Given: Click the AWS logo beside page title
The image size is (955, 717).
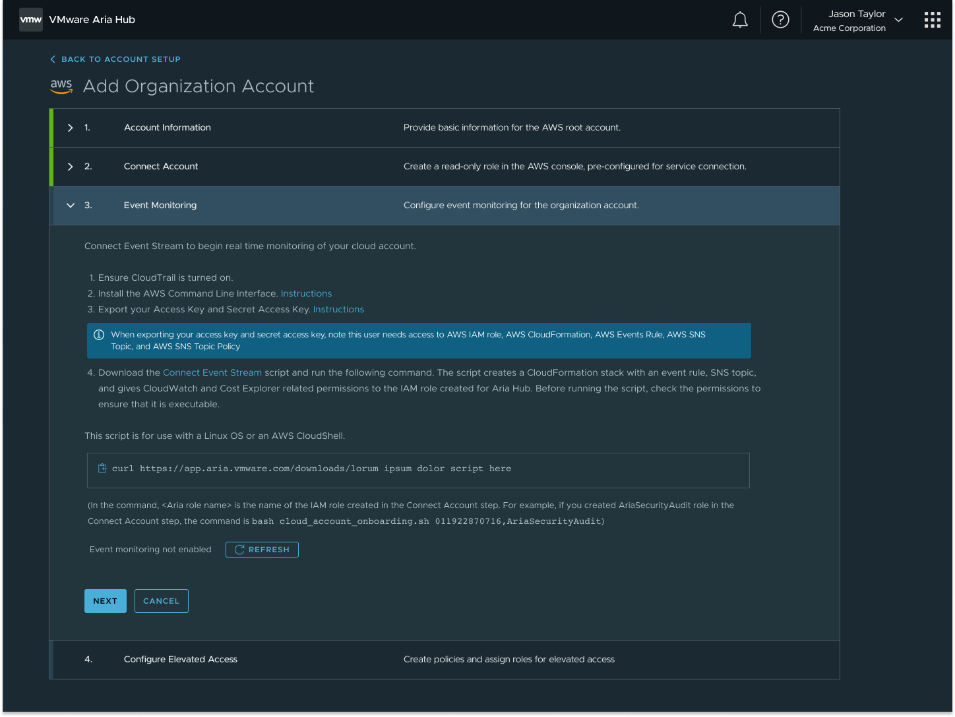Looking at the screenshot, I should (61, 86).
